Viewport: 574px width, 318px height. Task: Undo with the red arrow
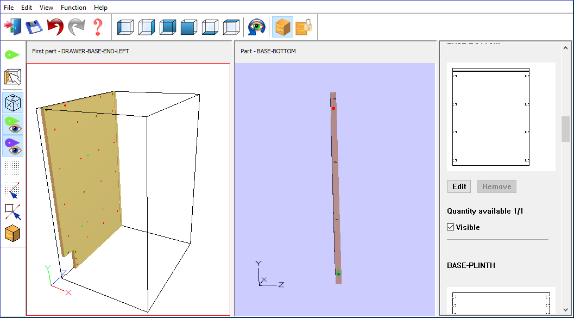pyautogui.click(x=55, y=27)
